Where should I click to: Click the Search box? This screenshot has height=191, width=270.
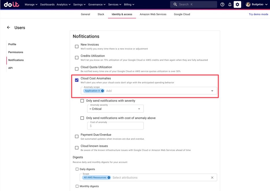[193, 5]
